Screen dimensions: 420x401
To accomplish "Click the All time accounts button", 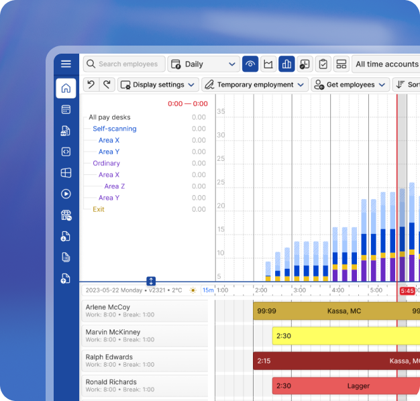I will 386,64.
